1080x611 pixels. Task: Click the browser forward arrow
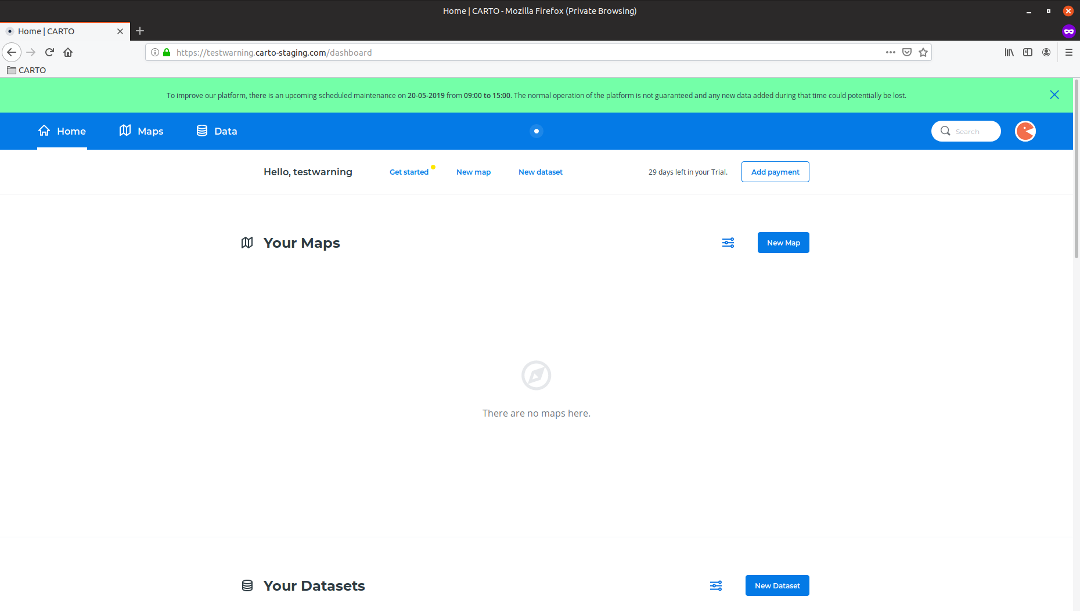tap(31, 52)
